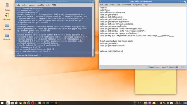Open the Trash desktop icon
Image resolution: width=187 pixels, height=105 pixels.
point(7,7)
